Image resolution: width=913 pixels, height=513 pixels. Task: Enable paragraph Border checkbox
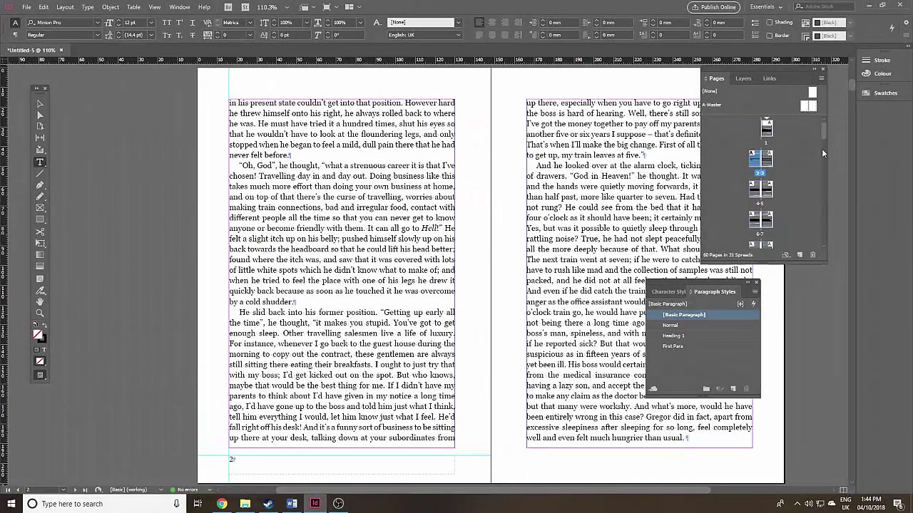click(770, 35)
